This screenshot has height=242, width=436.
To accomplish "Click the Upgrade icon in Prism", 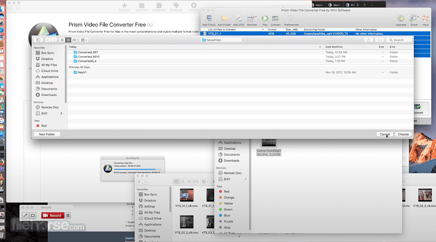I will [401, 20].
